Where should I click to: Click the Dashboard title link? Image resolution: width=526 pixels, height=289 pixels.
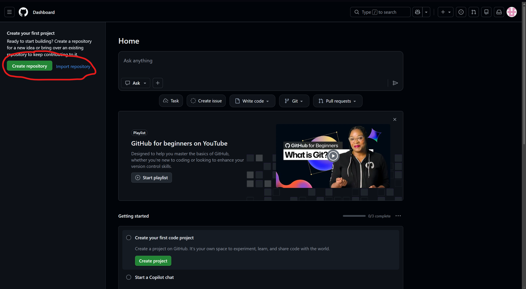point(44,12)
